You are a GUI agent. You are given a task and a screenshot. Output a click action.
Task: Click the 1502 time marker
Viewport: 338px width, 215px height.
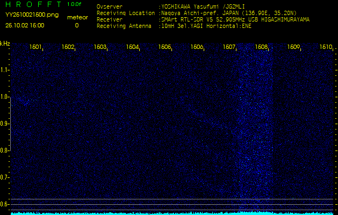tap(68, 47)
